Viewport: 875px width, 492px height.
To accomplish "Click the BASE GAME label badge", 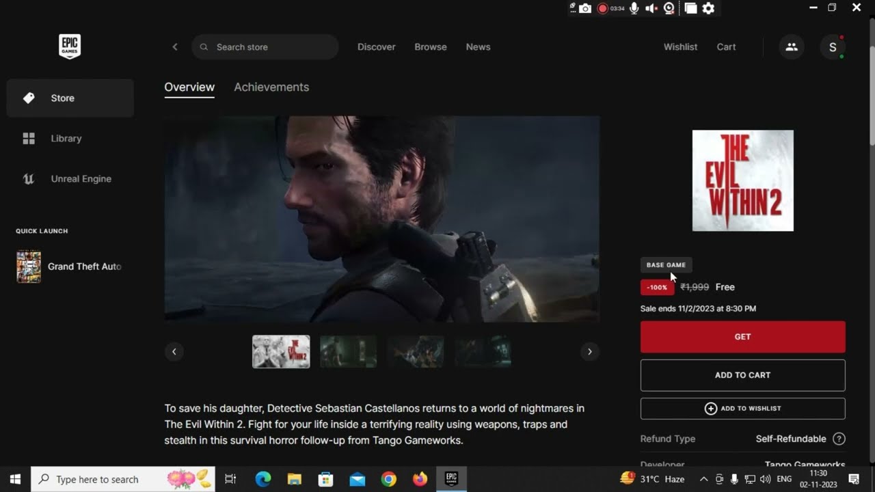I will [666, 265].
